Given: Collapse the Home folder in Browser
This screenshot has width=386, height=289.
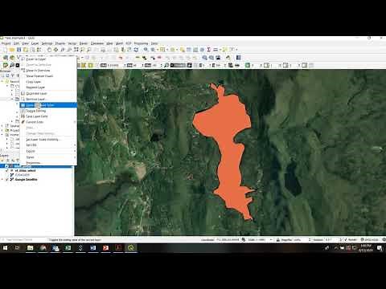Looking at the screenshot, I should pos(2,135).
